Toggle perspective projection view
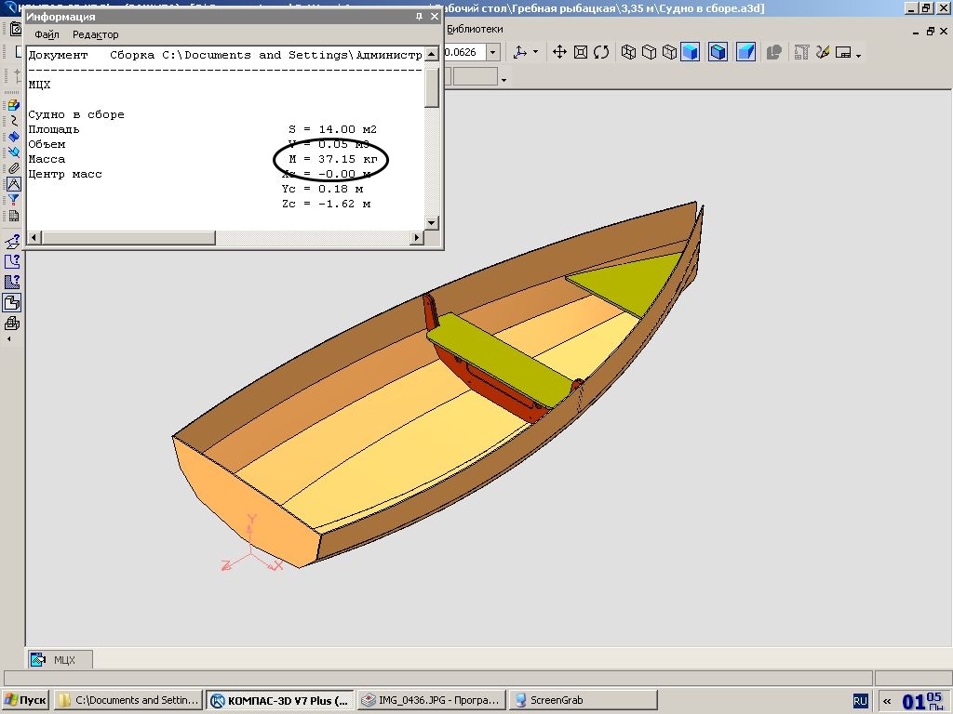 pos(745,52)
